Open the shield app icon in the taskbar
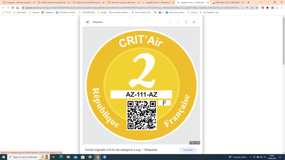285x160 pixels. click(105, 157)
